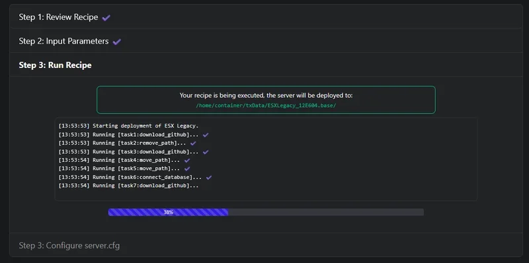
Task: Click the checkmark after task4:move_path
Action: pyautogui.click(x=187, y=160)
